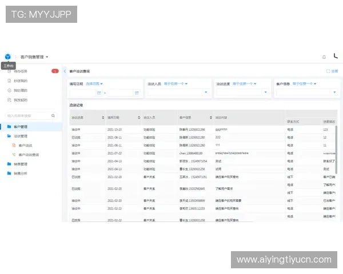343x274 pixels.
Task: Click the start date input field
Action: coord(83,93)
